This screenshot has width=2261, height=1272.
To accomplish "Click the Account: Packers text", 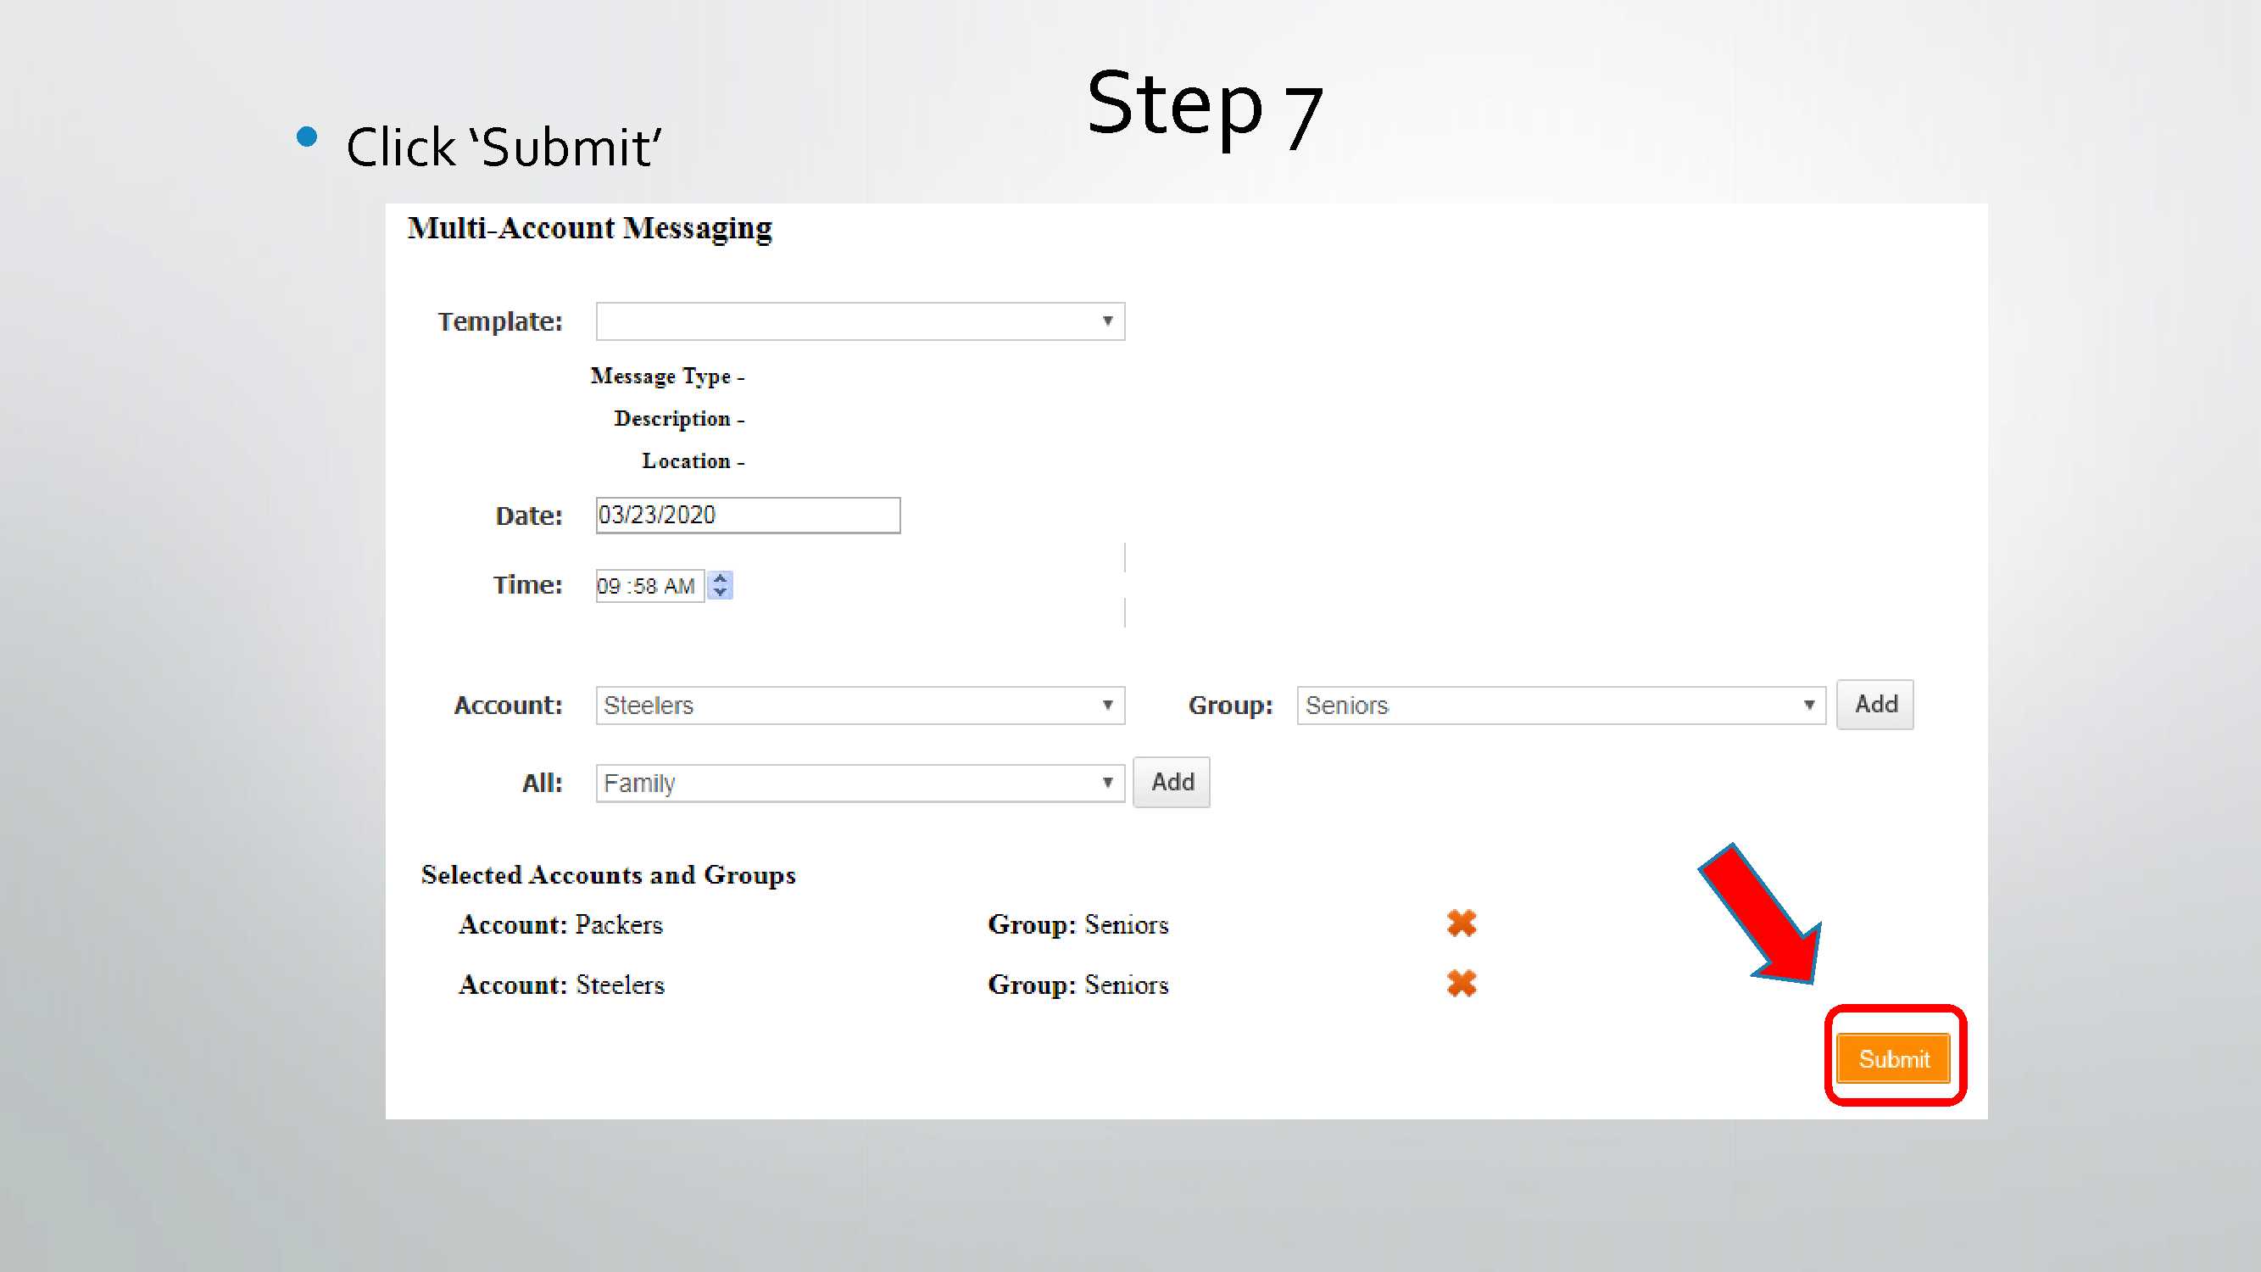I will (x=561, y=924).
